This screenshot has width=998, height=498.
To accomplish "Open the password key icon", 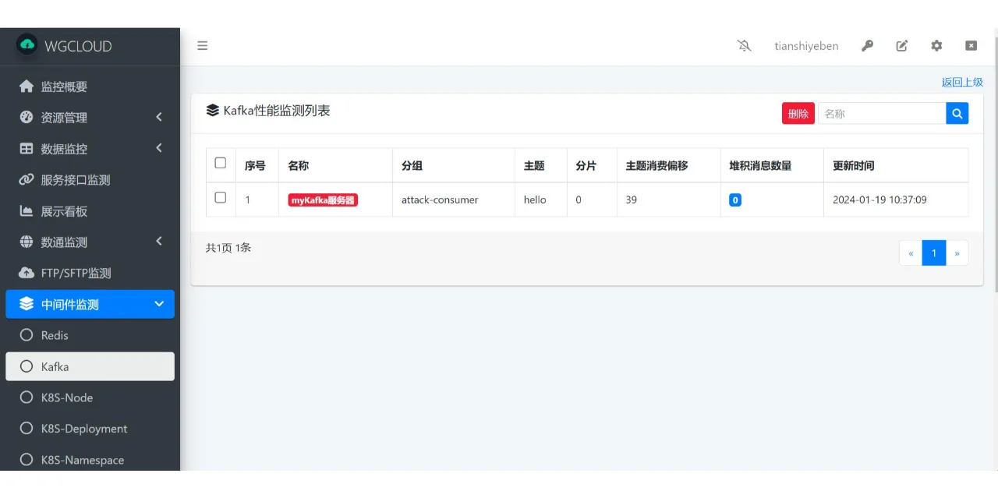I will click(x=867, y=46).
